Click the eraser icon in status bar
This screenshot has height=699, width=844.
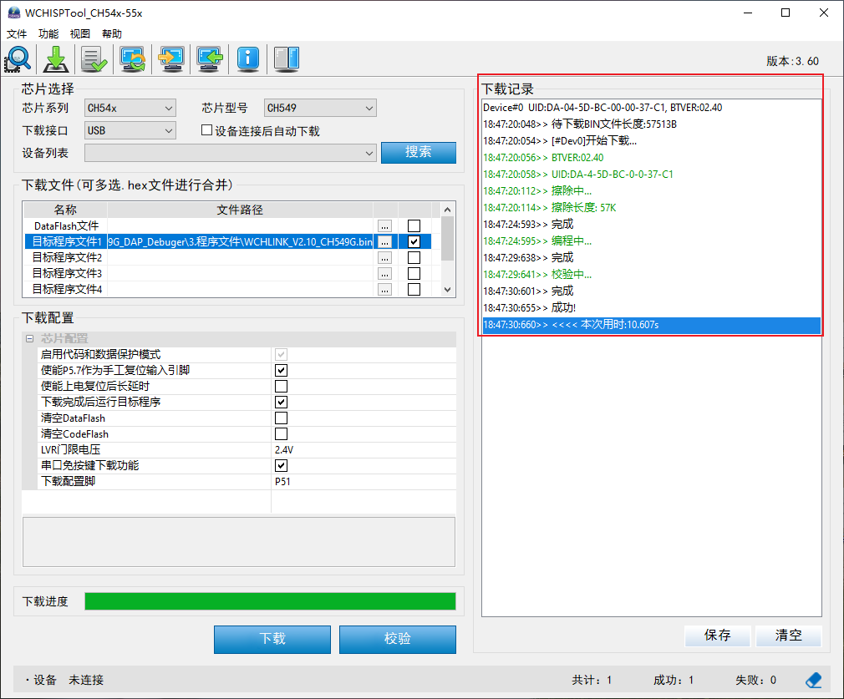click(813, 680)
